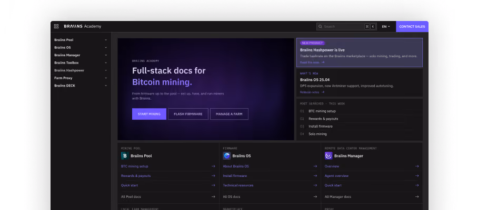Open most searched item Solo mining
The image size is (478, 210).
point(317,134)
